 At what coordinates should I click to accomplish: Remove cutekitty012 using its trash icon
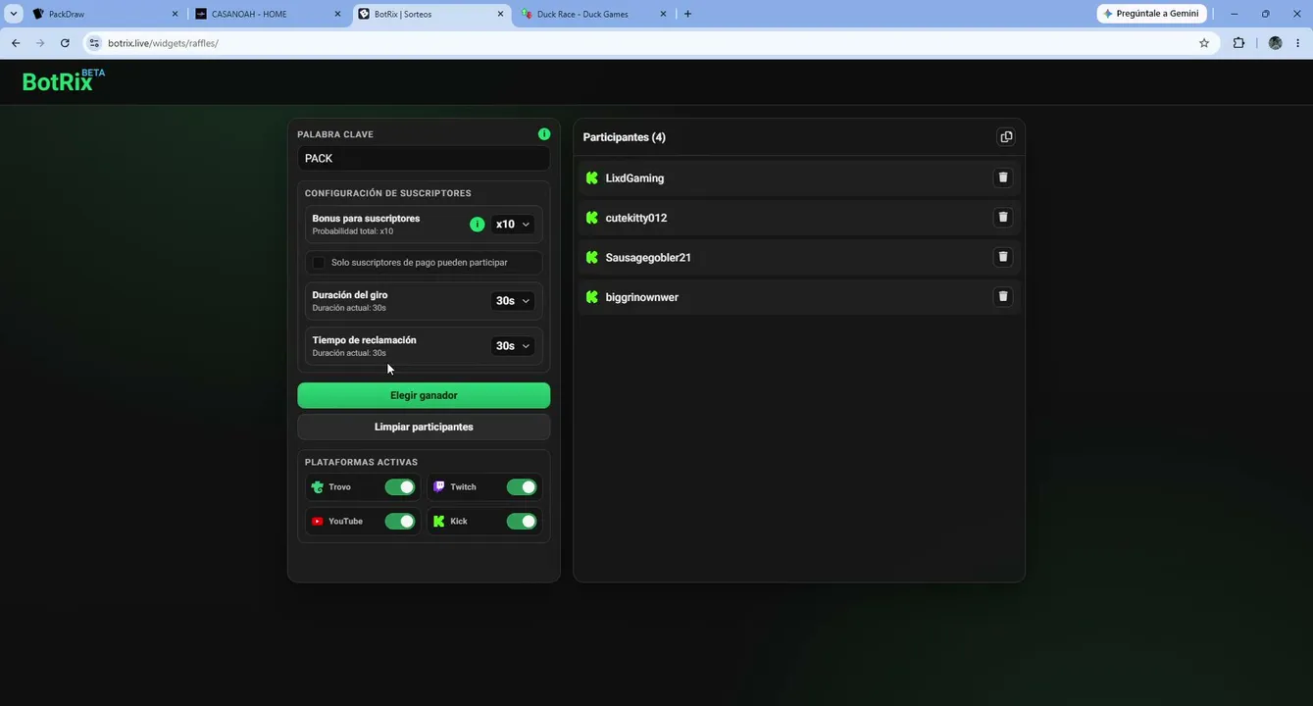pyautogui.click(x=1002, y=217)
